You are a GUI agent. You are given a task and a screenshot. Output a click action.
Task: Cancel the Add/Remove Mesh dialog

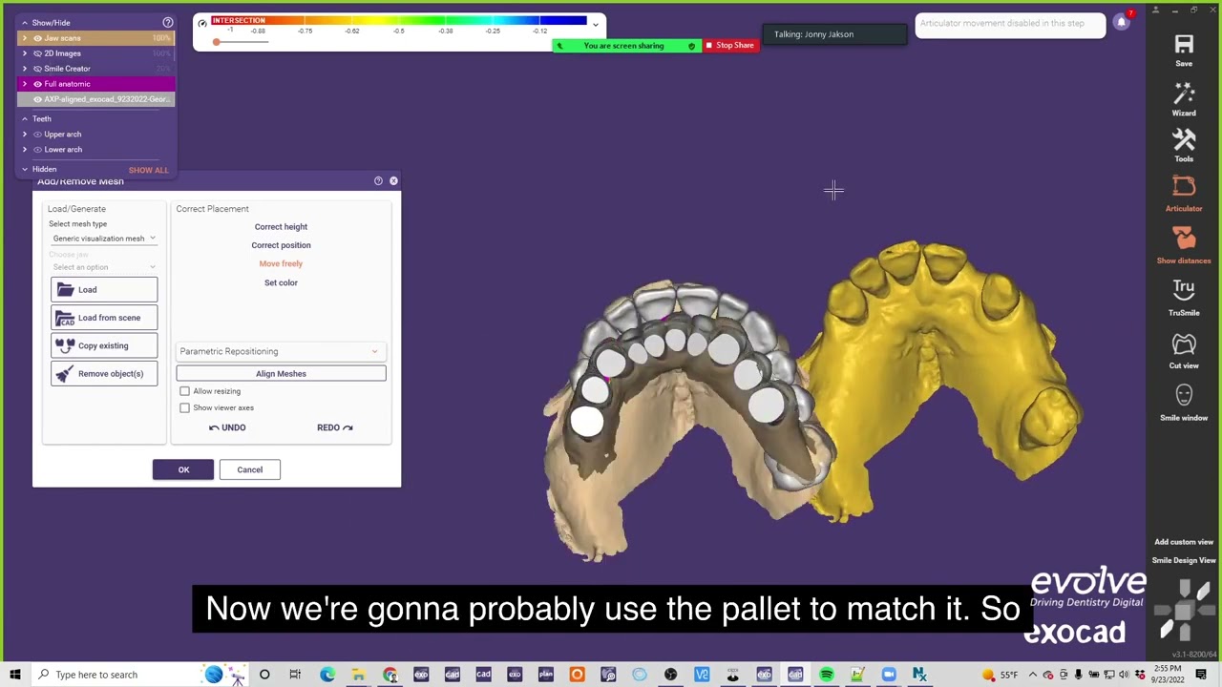(x=249, y=469)
